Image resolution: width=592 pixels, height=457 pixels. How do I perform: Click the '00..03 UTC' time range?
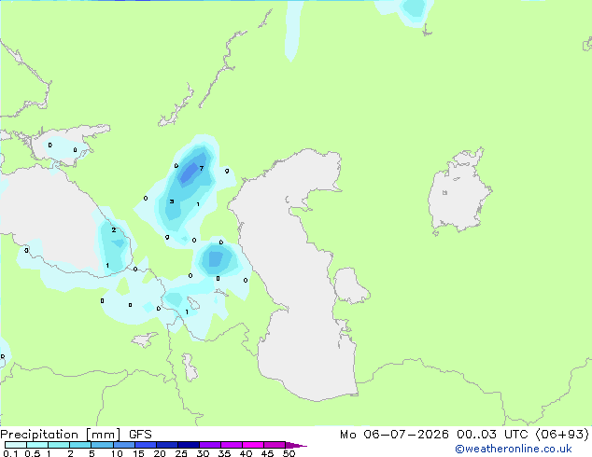click(x=494, y=435)
